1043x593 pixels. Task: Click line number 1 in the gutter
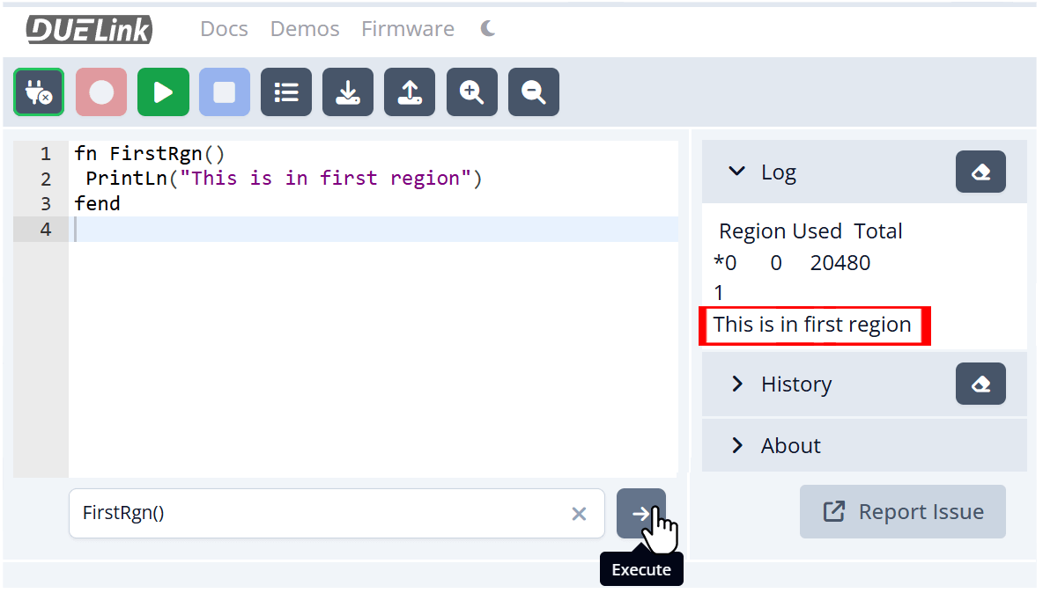(45, 154)
